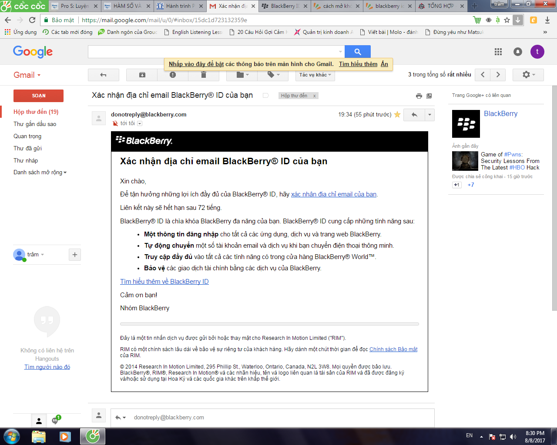Viewport: 557px width, 445px height.
Task: Open 'Tìm hiểu thêm về BlackBerry ID' link
Action: [x=164, y=282]
